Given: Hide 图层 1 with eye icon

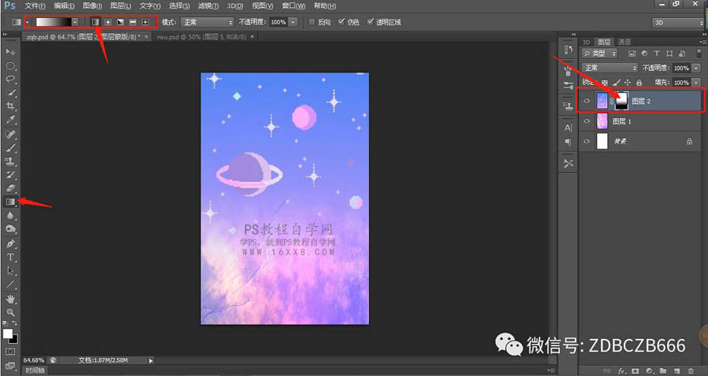Looking at the screenshot, I should (x=587, y=121).
